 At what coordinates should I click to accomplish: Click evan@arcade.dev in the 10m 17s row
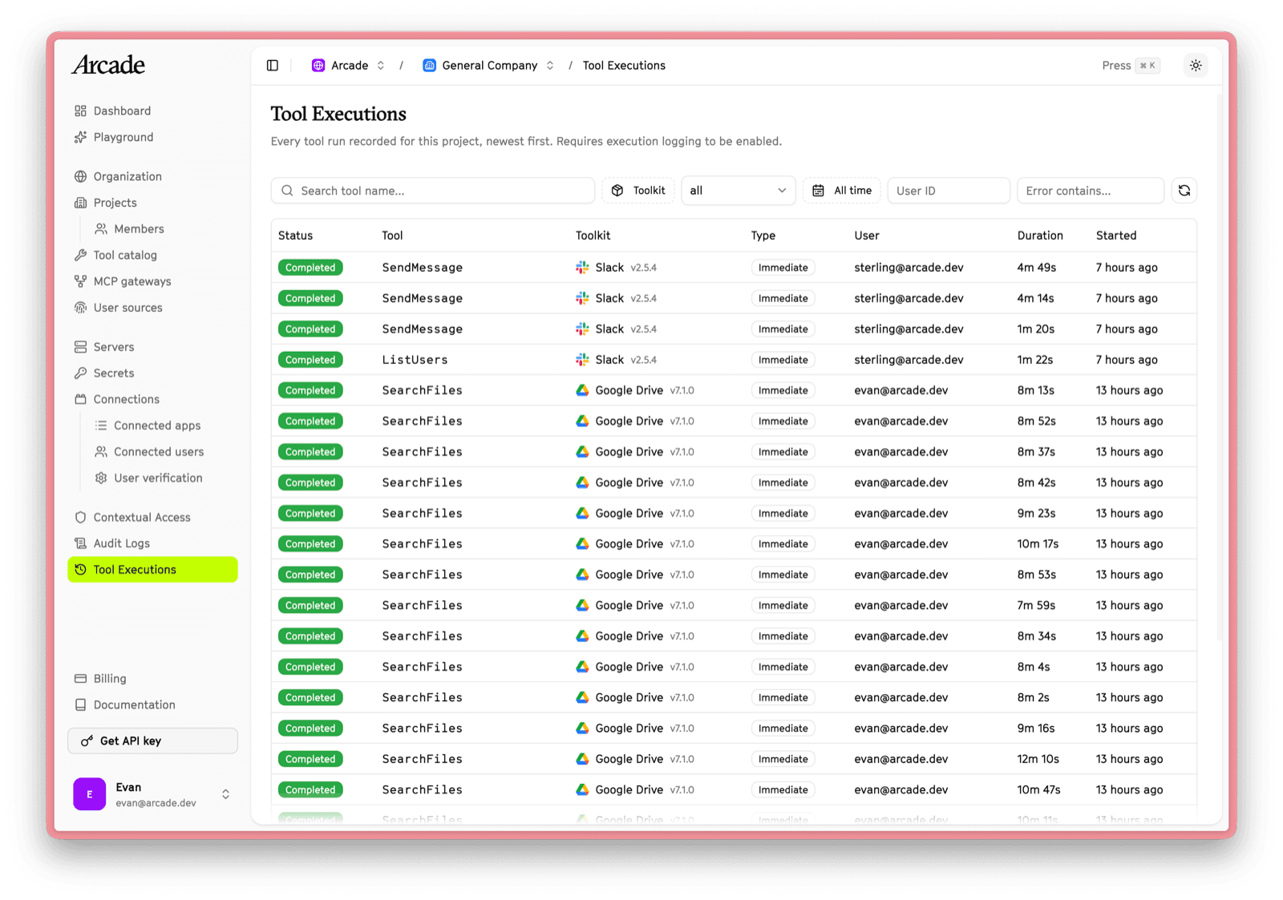tap(901, 544)
